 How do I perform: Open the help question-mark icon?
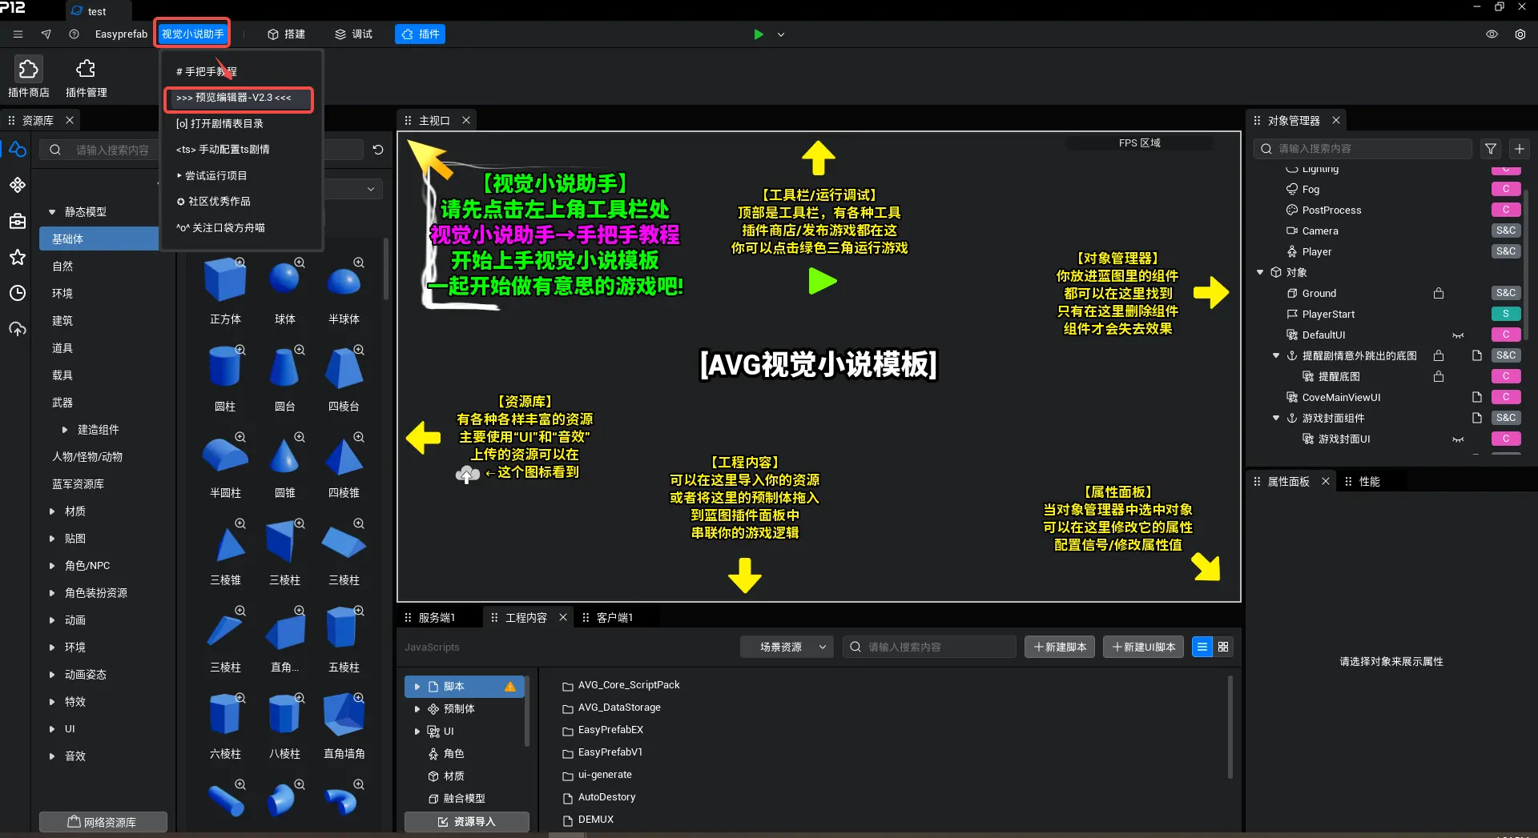74,34
